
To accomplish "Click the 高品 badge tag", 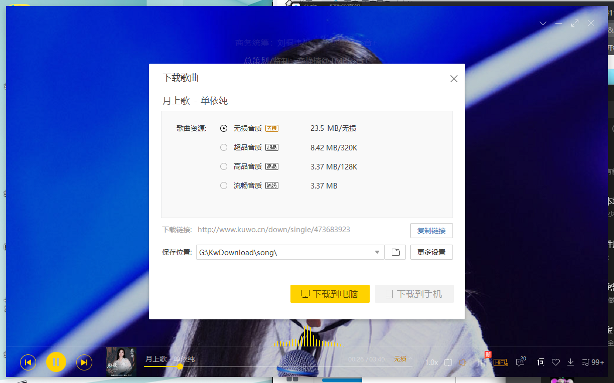I will [272, 166].
